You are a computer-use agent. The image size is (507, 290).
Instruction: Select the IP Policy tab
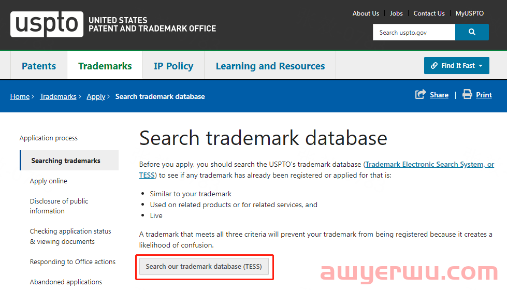(x=173, y=66)
